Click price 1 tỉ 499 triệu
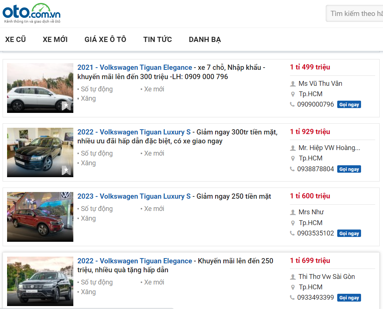The image size is (383, 309). 310,67
